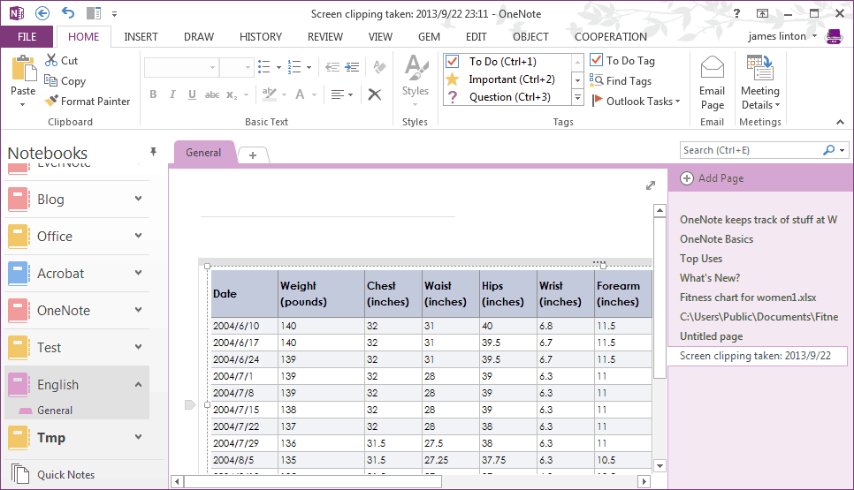Increase indent position
Viewport: 854px width, 490px height.
coord(353,67)
